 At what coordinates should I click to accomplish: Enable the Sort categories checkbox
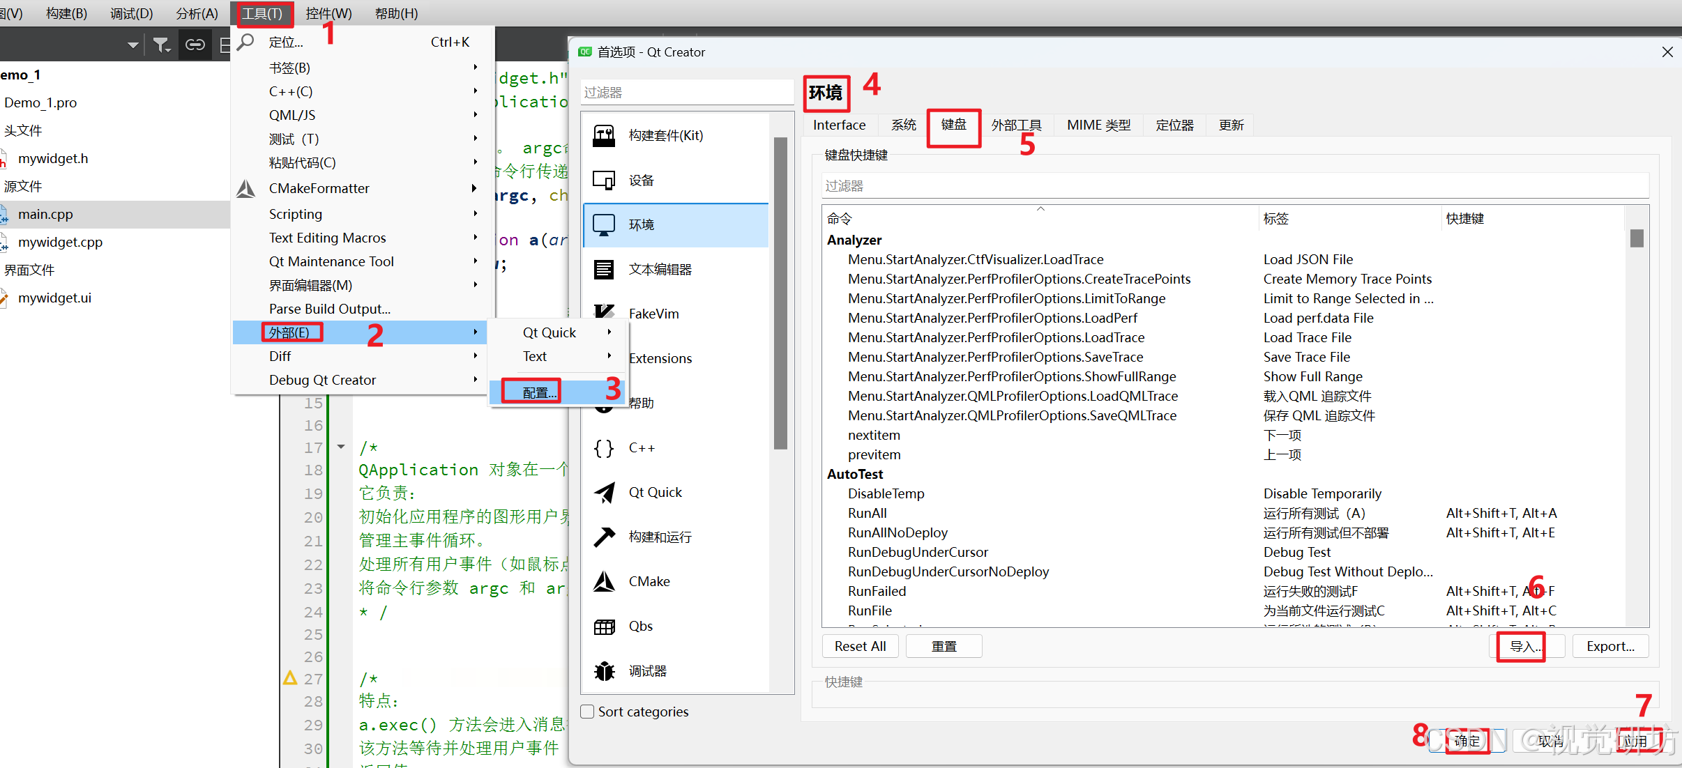coord(588,712)
